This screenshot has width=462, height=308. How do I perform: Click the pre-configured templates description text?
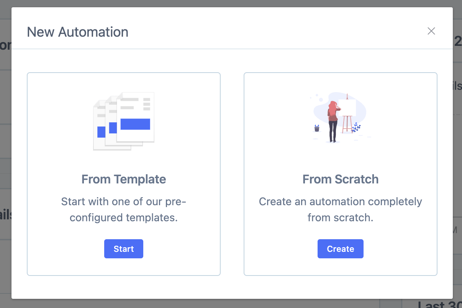(124, 209)
